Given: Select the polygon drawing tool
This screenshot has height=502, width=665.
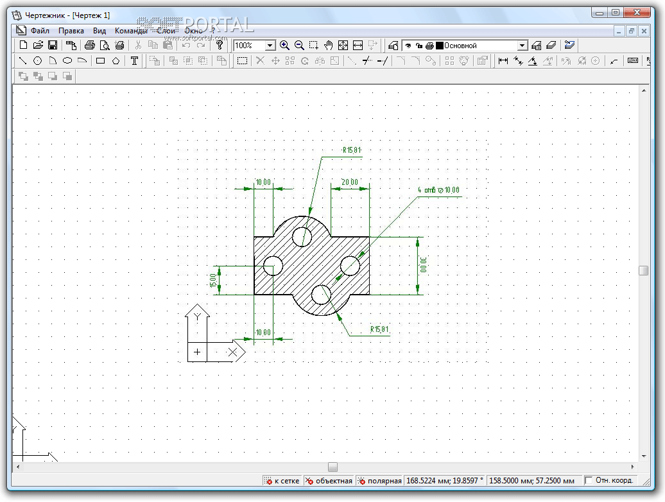Looking at the screenshot, I should click(116, 60).
